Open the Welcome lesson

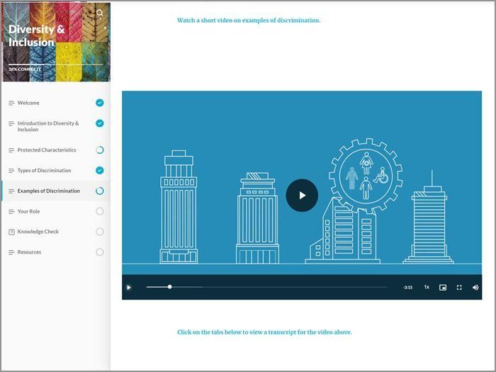tap(56, 103)
